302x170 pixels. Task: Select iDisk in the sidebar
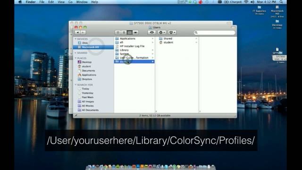click(x=85, y=43)
